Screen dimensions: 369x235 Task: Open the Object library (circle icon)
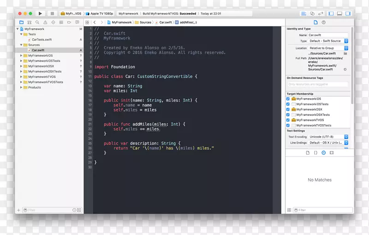pyautogui.click(x=323, y=152)
